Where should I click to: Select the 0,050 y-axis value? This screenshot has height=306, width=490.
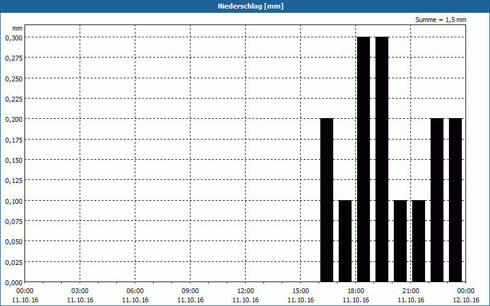(13, 242)
